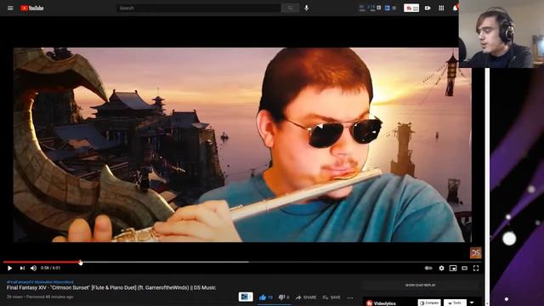Image resolution: width=544 pixels, height=306 pixels.
Task: Click the Final Fantasy XIV video title
Action: 111,287
